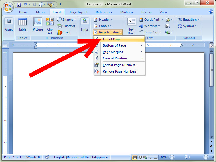Screen dimensions: 216x162
Task: Click the 81% zoom level button
Action: coord(164,157)
